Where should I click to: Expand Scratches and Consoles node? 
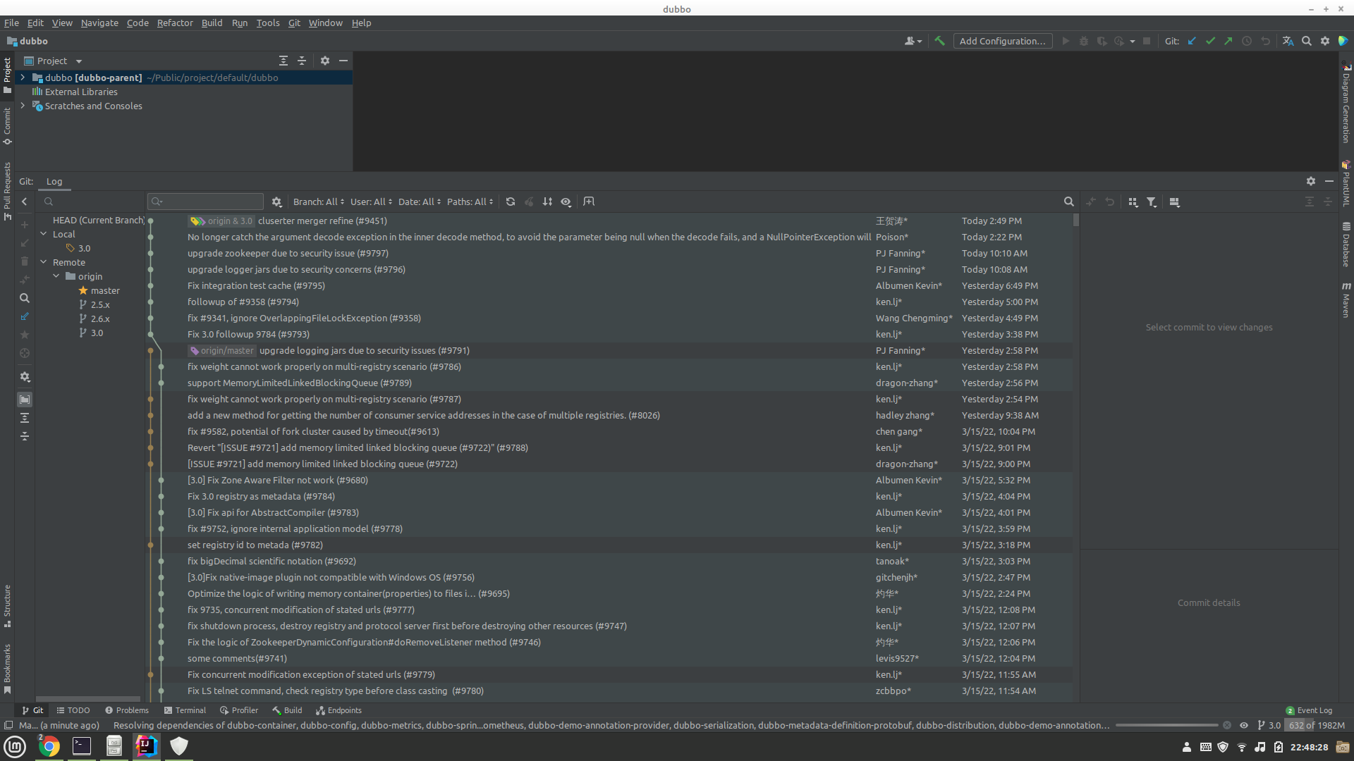23,106
